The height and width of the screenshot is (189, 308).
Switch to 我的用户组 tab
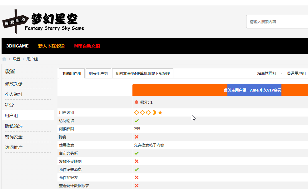point(72,73)
